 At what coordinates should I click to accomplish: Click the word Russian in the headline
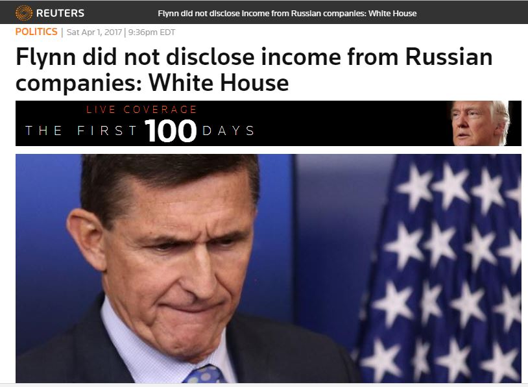[449, 58]
